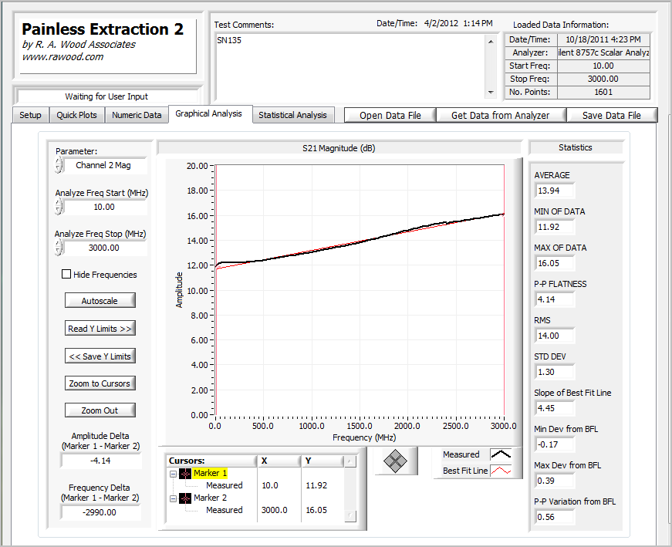Click Analyze Freq Start stepper arrows

pyautogui.click(x=59, y=207)
